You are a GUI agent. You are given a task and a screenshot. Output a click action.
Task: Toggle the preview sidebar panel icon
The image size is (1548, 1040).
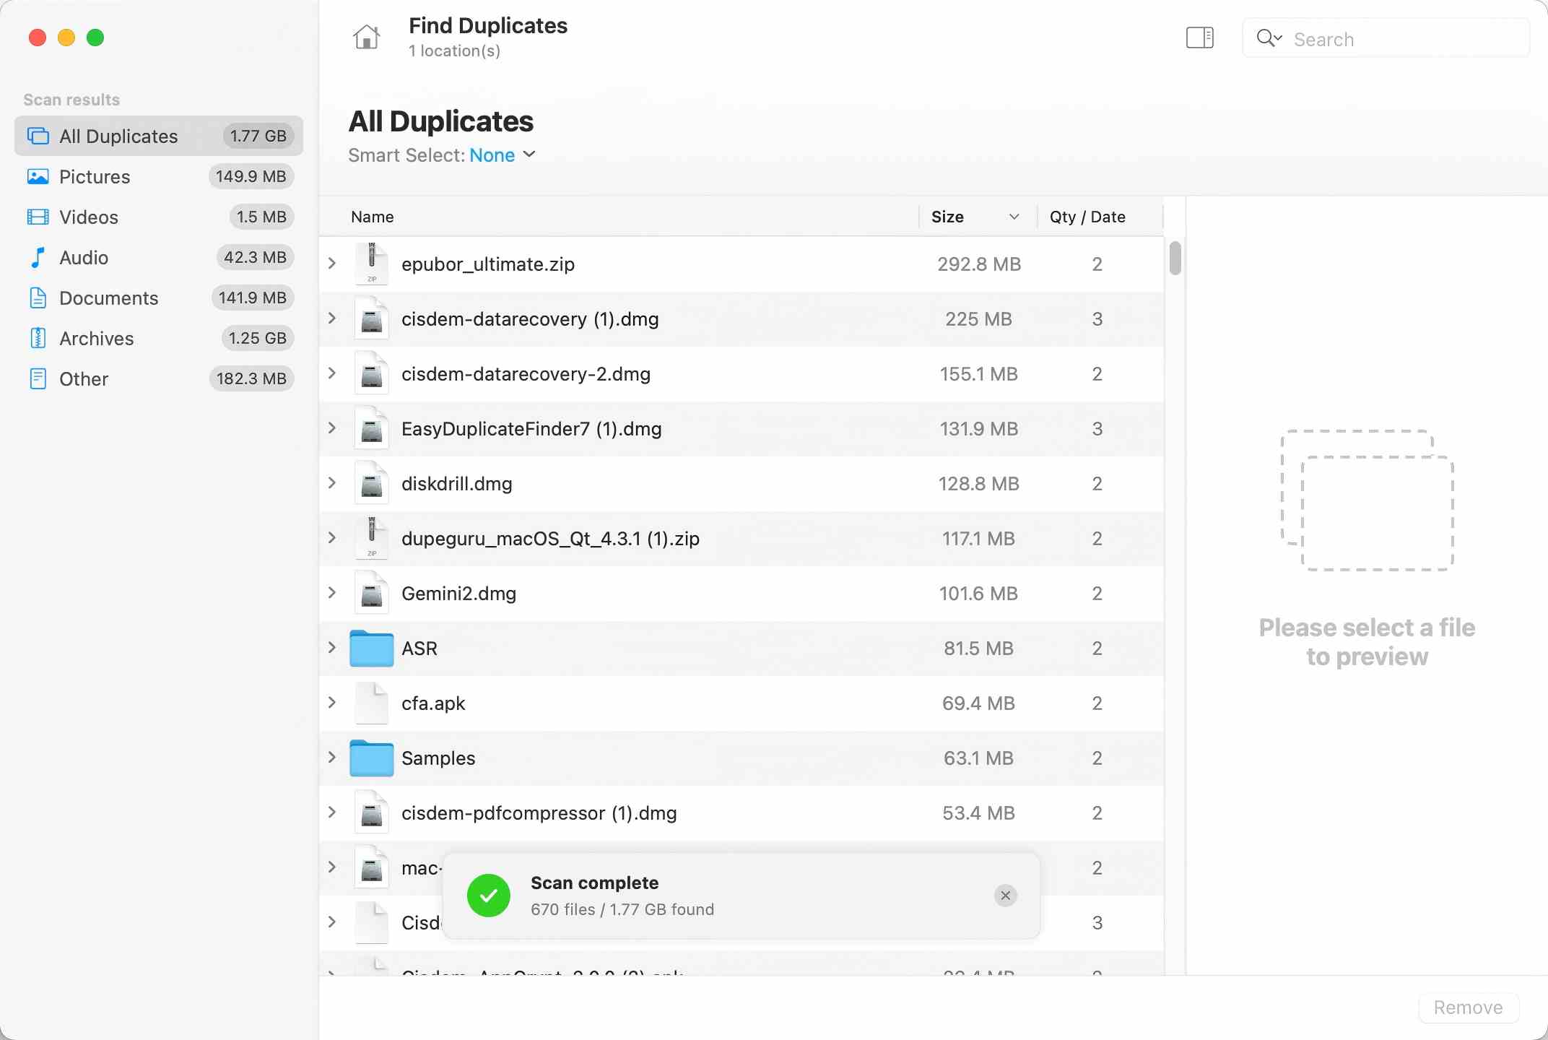(1199, 38)
